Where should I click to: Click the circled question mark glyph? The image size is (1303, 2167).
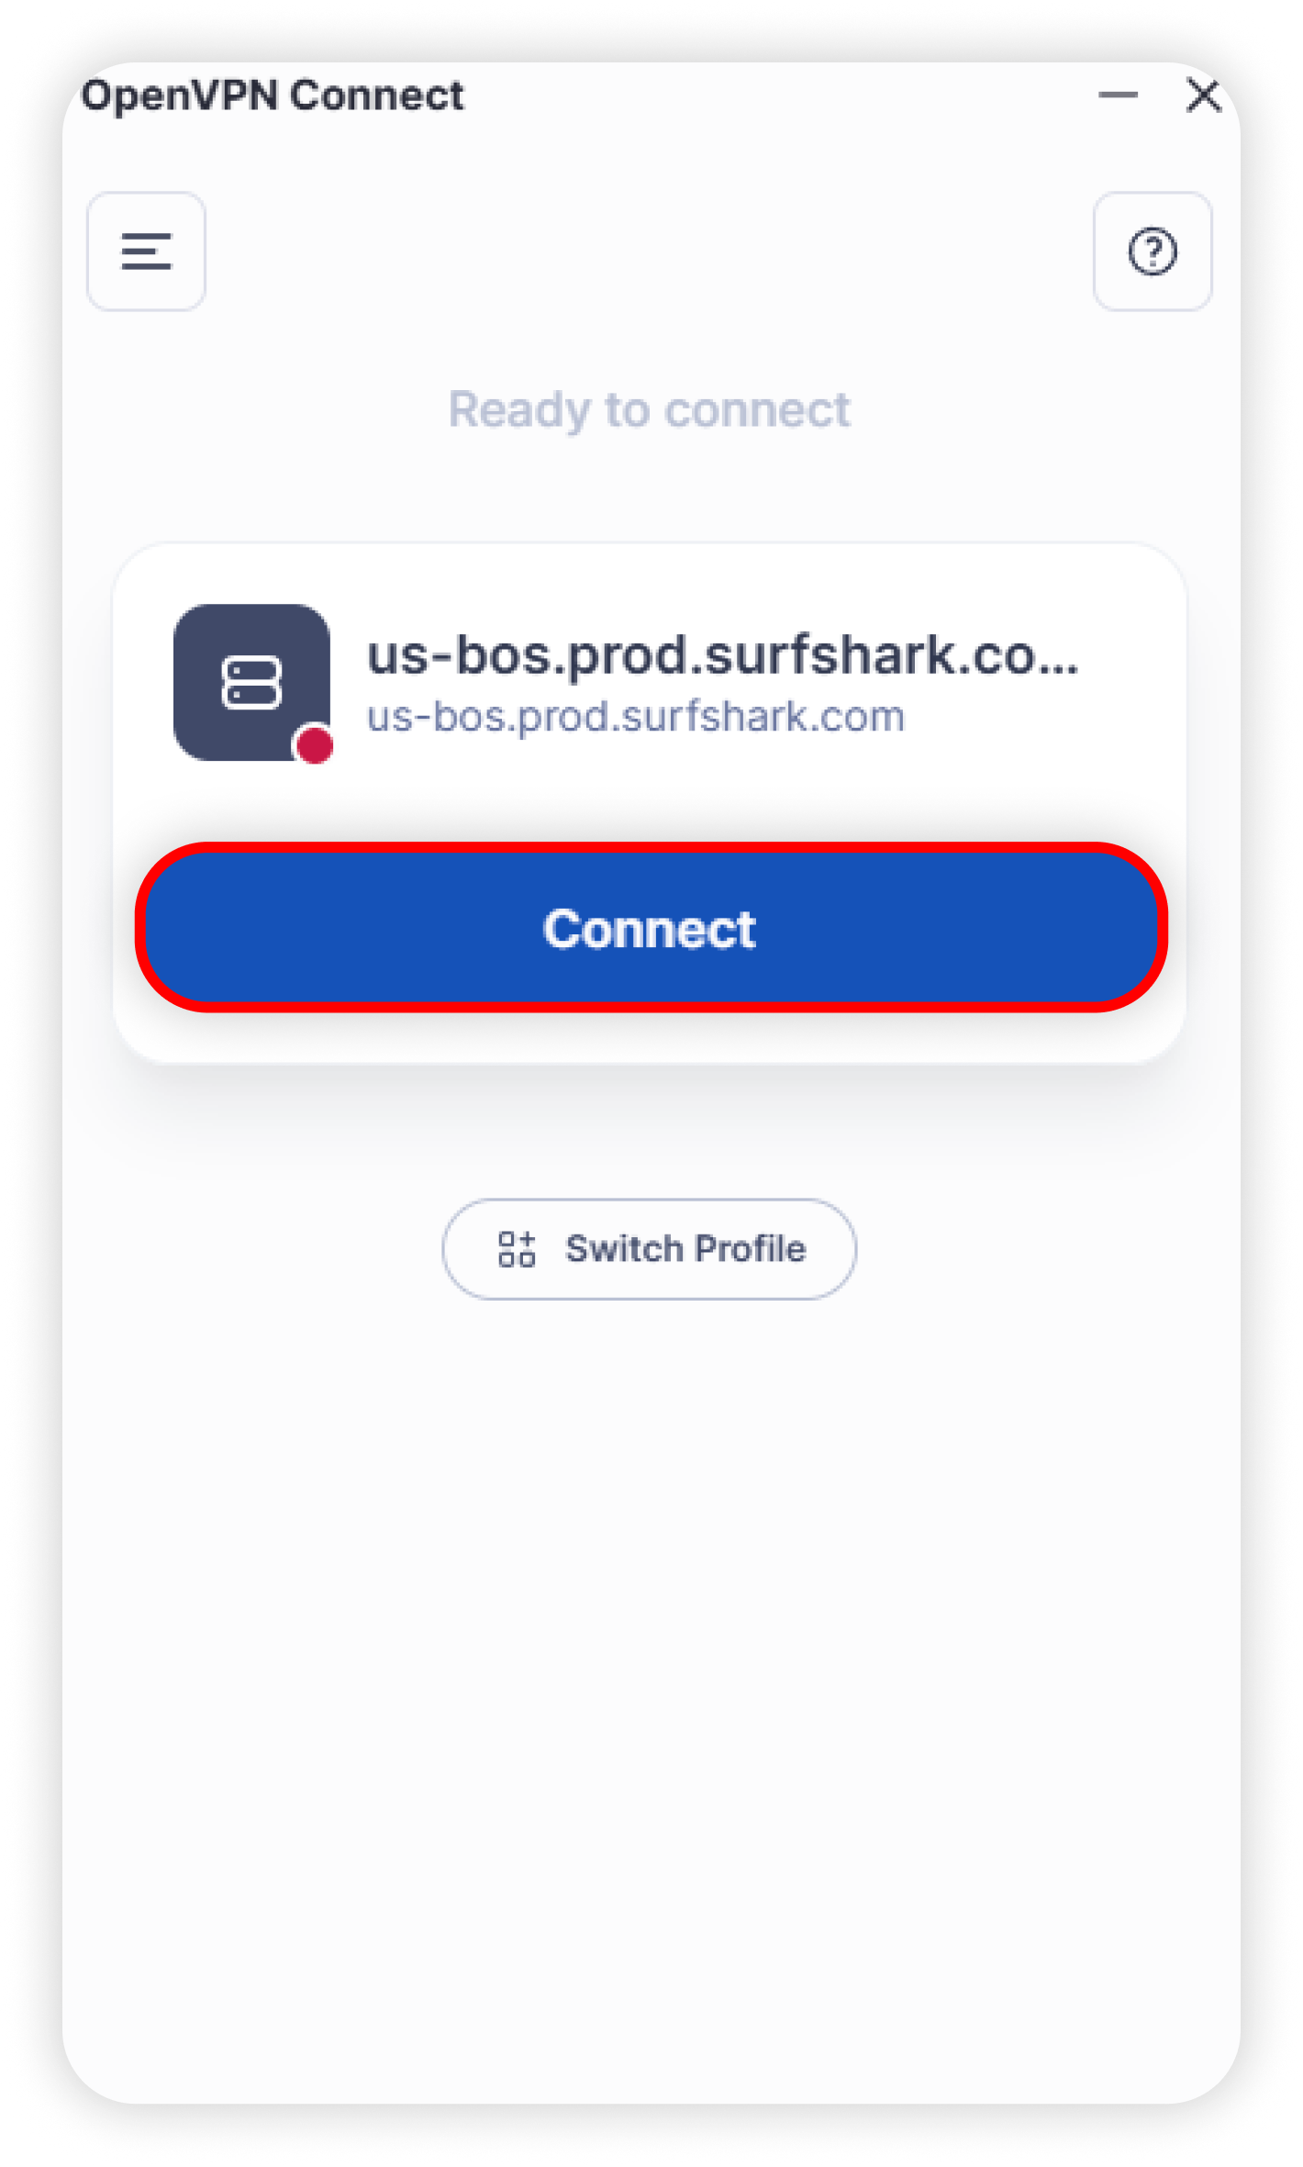(x=1153, y=251)
